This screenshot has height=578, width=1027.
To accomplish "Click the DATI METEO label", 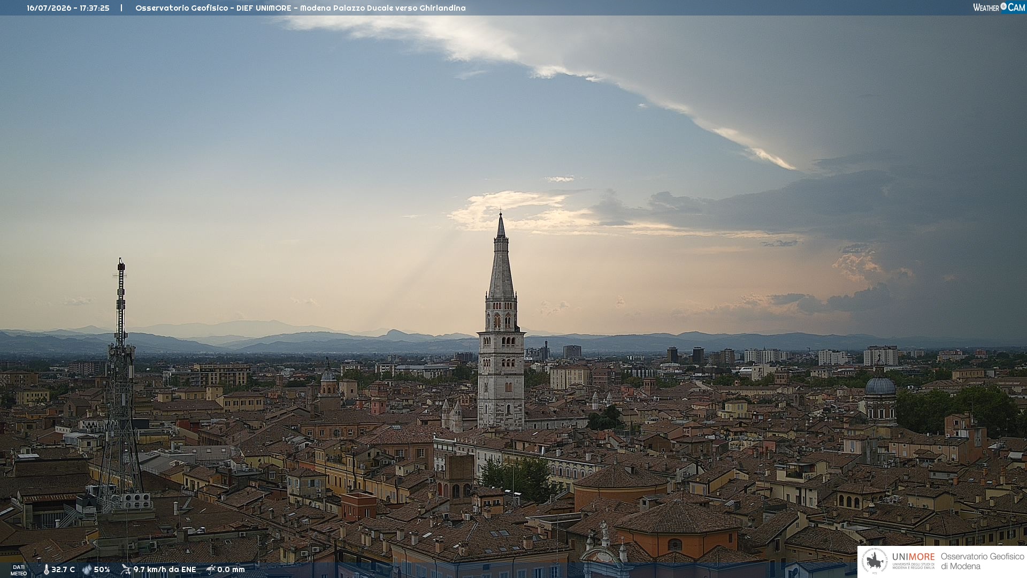I will point(19,570).
